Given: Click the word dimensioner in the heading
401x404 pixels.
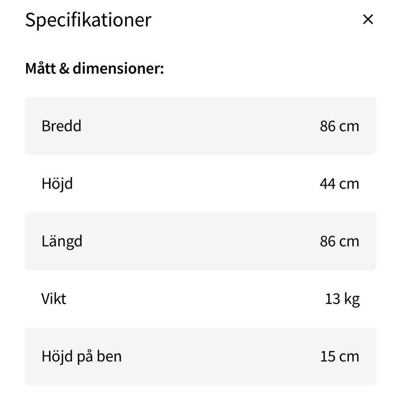Looking at the screenshot, I should 118,68.
